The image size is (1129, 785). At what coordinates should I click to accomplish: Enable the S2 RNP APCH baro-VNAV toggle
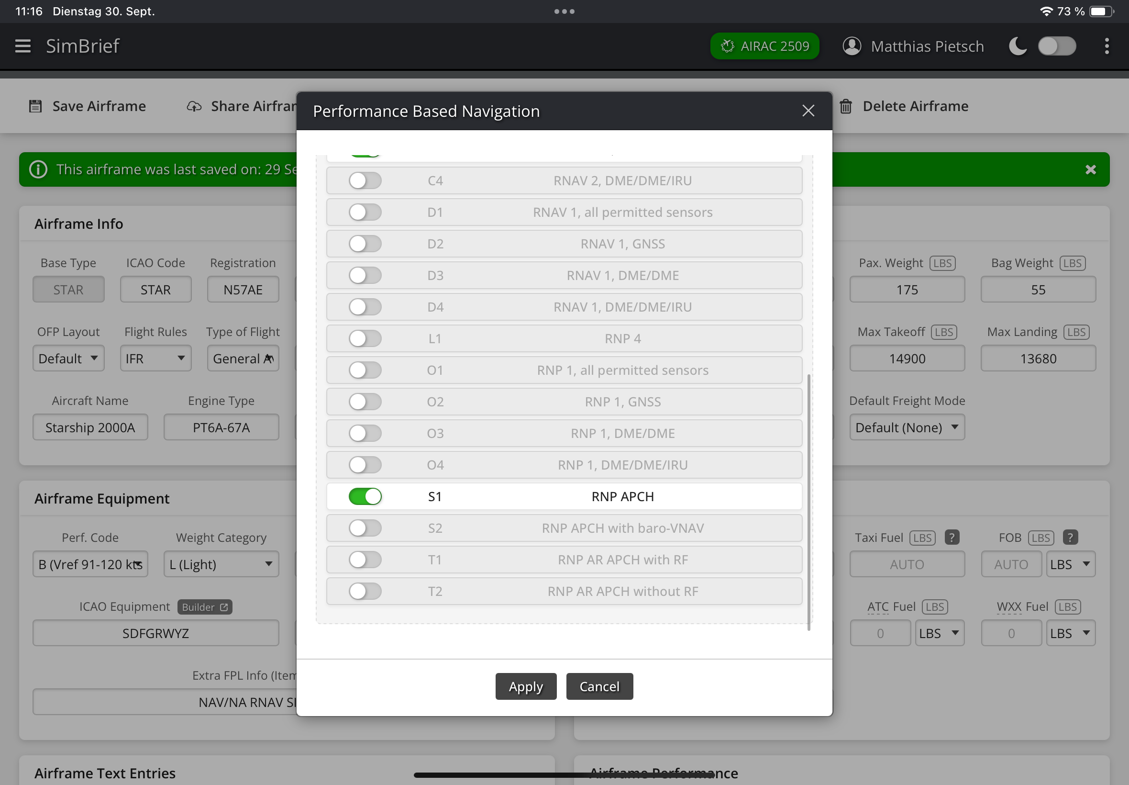pyautogui.click(x=365, y=528)
